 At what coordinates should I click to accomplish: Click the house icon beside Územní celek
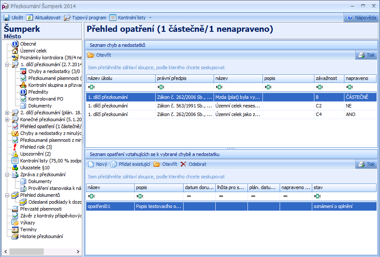pyautogui.click(x=15, y=51)
